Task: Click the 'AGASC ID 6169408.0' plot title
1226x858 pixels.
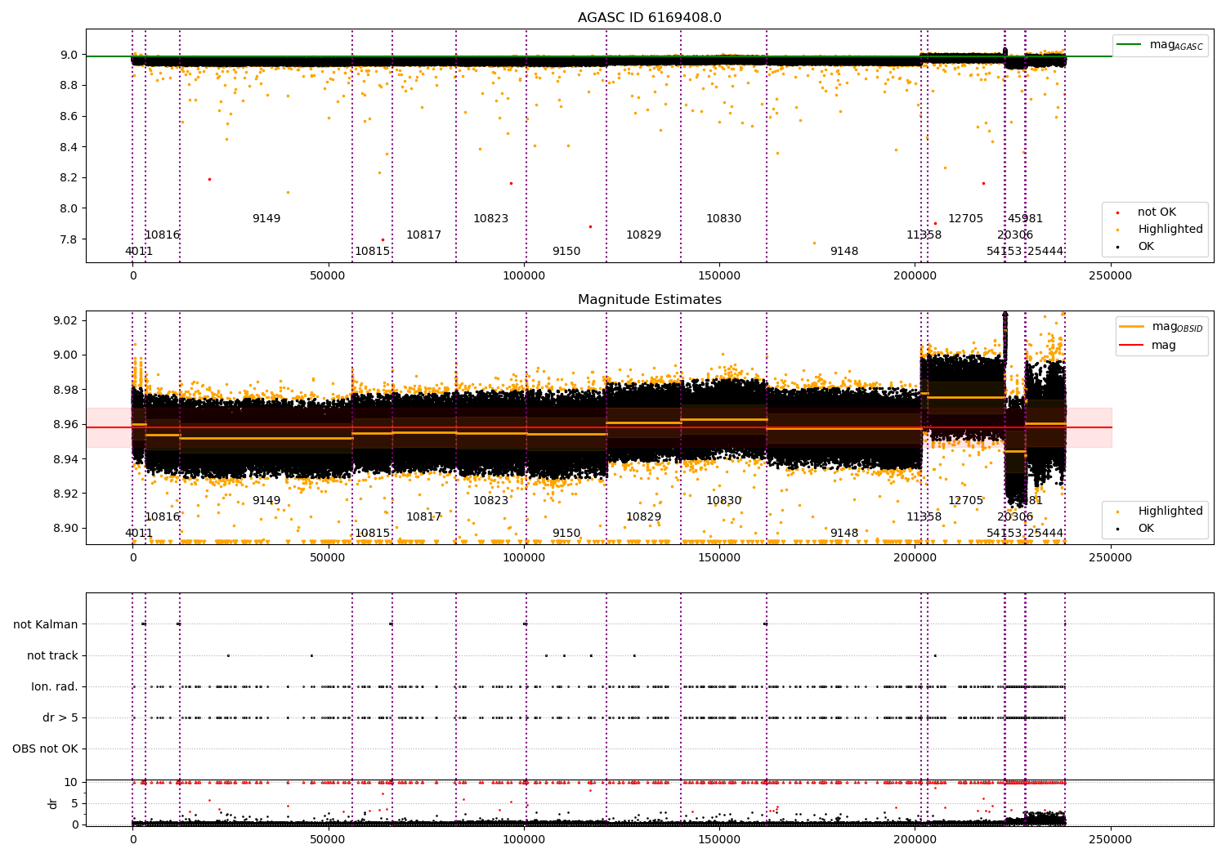Action: (x=649, y=18)
